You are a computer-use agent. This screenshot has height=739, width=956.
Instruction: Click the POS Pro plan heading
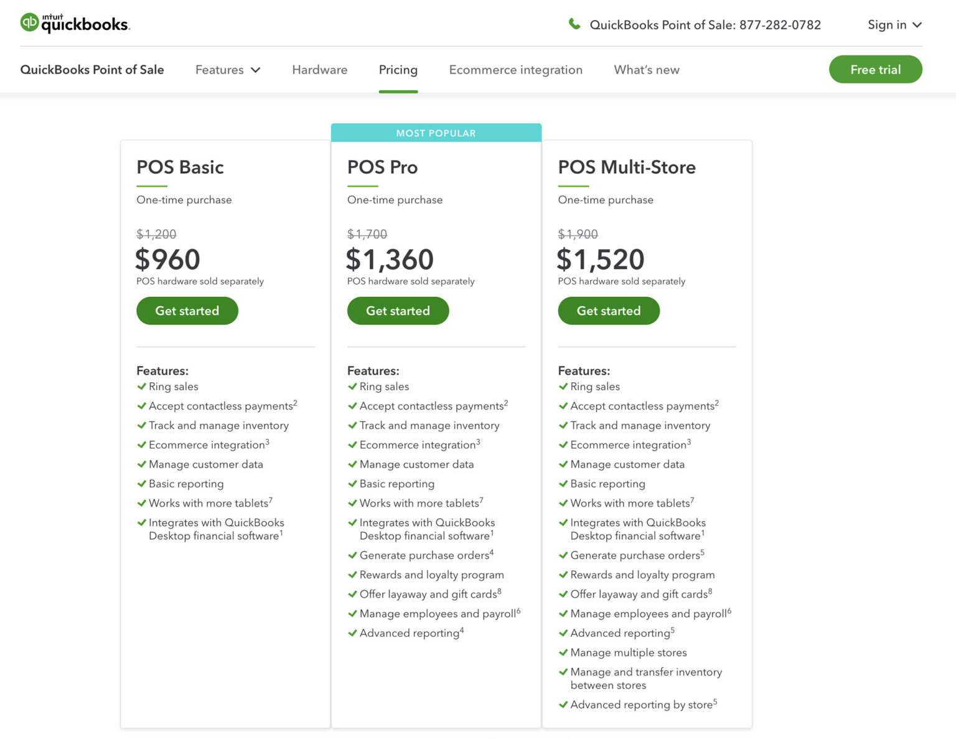point(382,167)
